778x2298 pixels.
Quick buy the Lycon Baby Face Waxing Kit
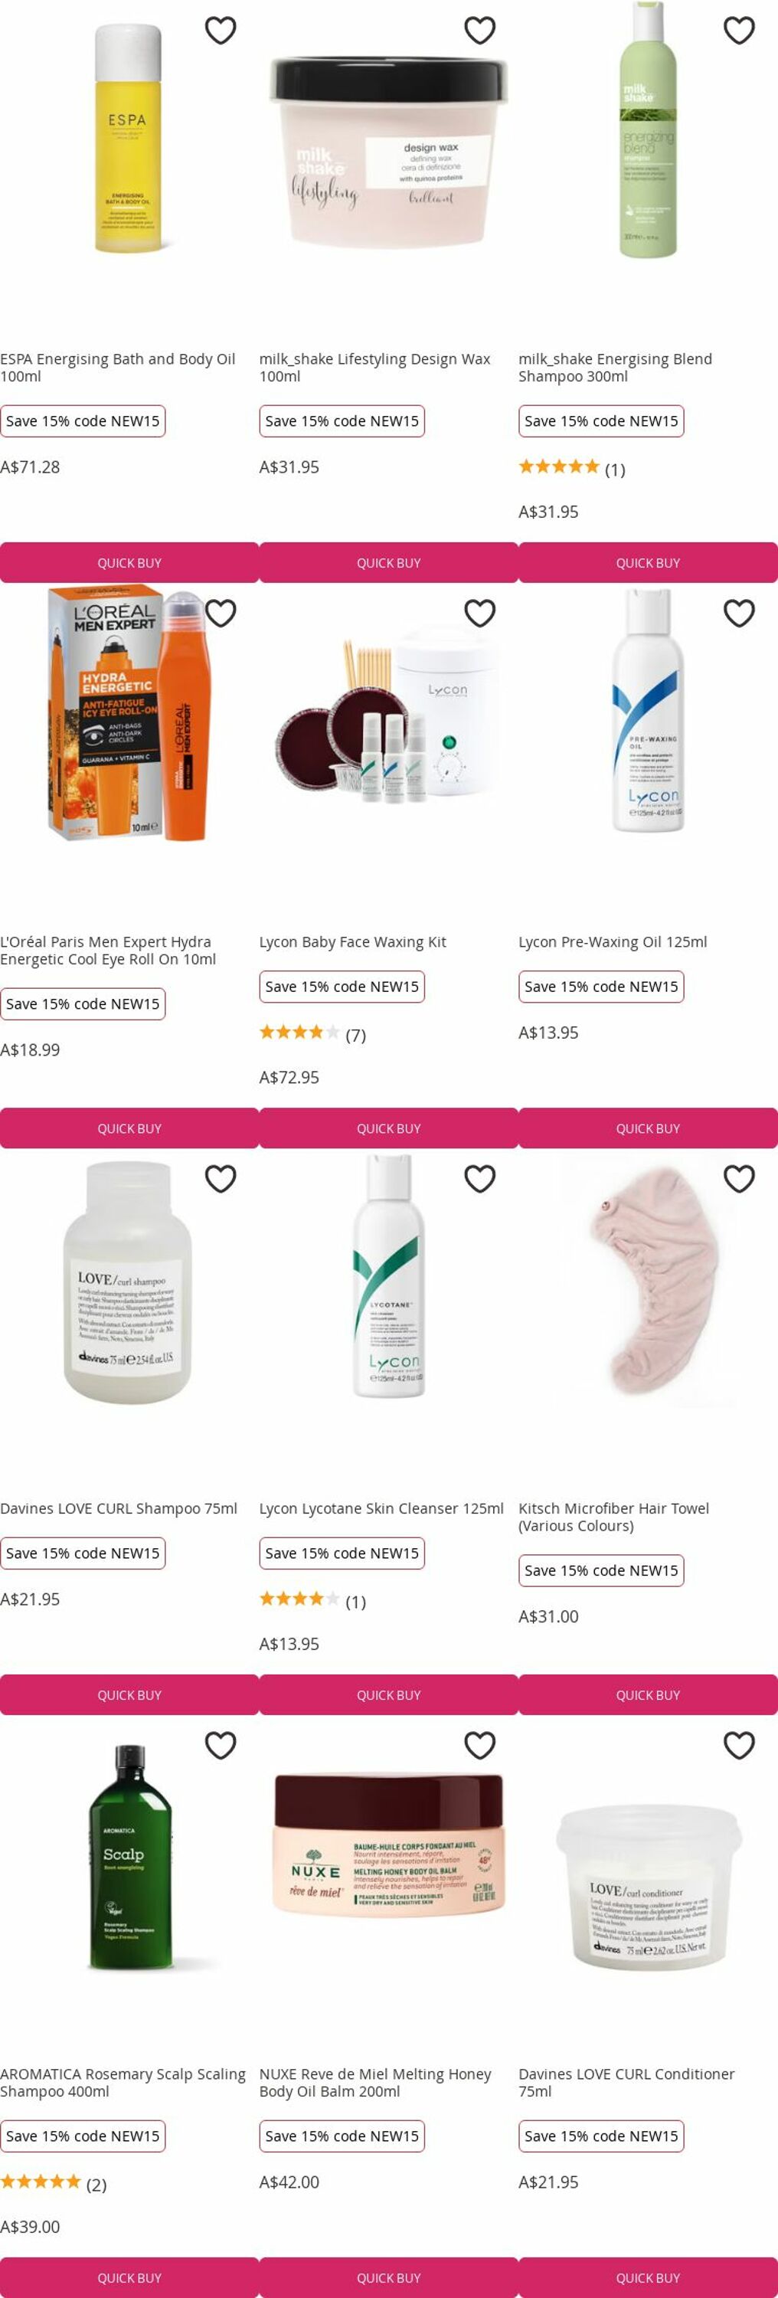click(389, 1128)
